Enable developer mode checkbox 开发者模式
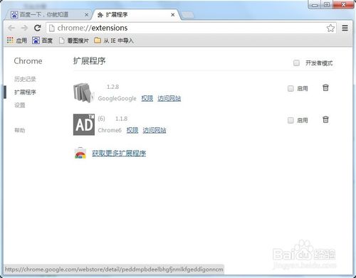The height and width of the screenshot is (278, 356). pos(296,63)
